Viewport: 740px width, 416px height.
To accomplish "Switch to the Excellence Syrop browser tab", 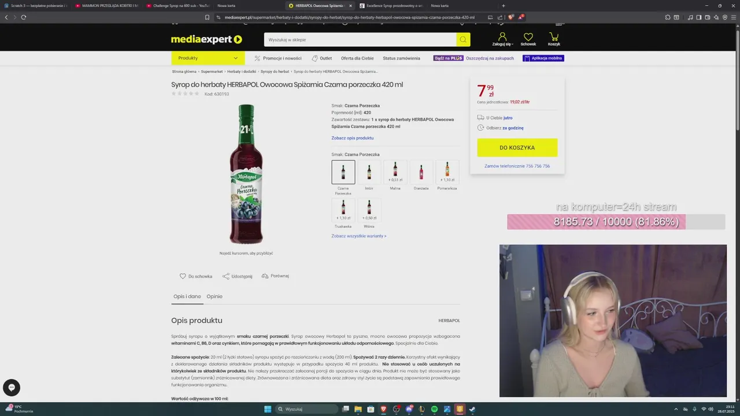I will (x=390, y=6).
